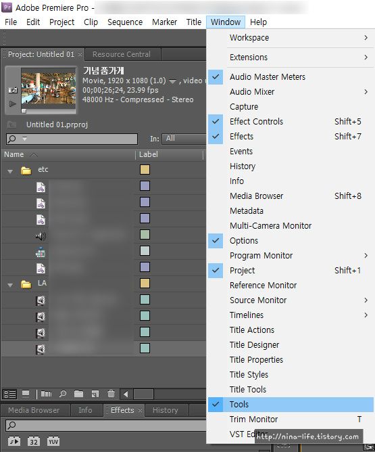Filter by Accelerated Effects icon
375x452 pixels.
(14, 441)
